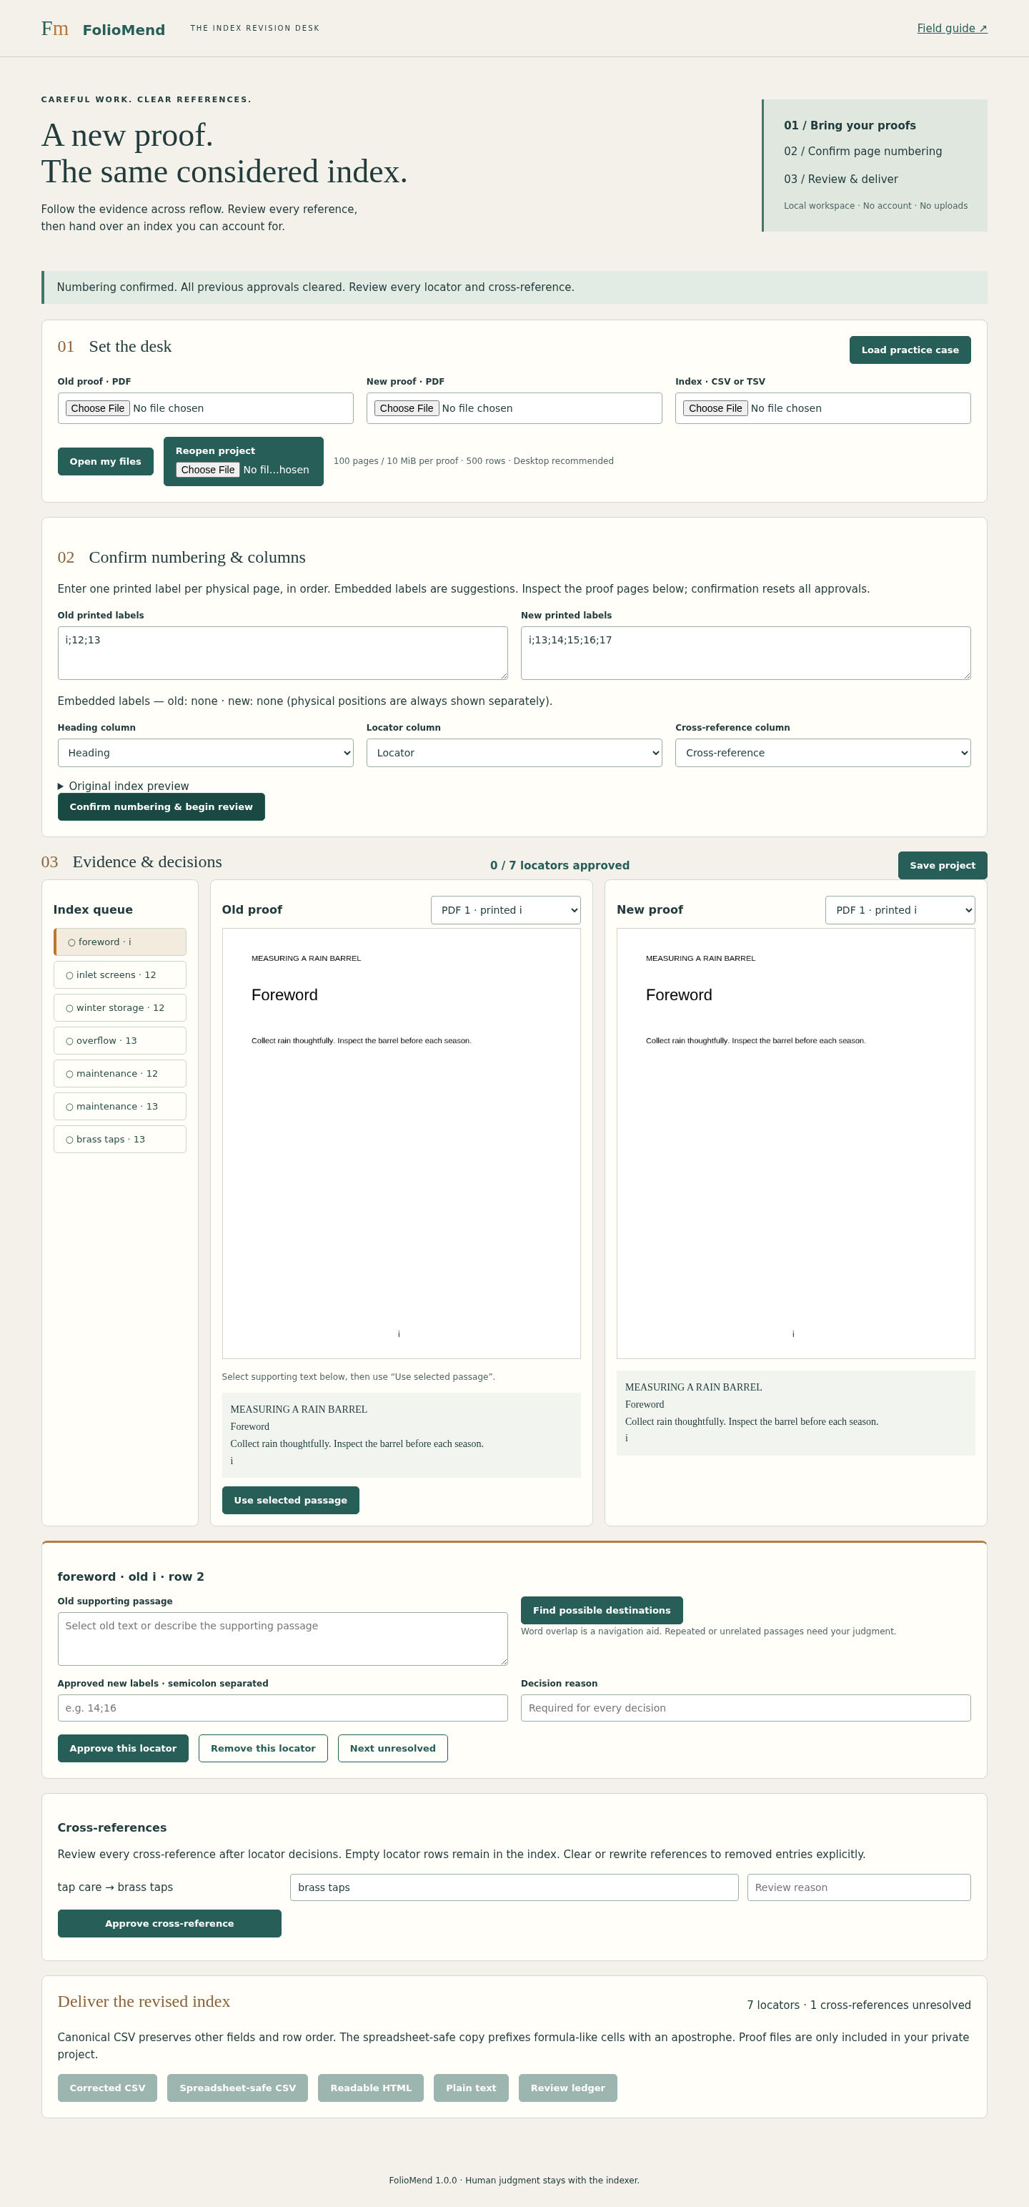Image resolution: width=1029 pixels, height=2207 pixels.
Task: Click Review ledger export button
Action: [x=567, y=2088]
